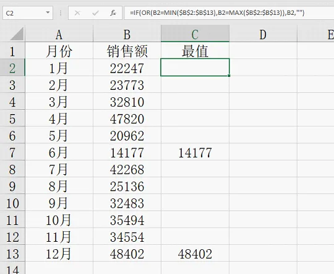This screenshot has width=334, height=274.
Task: Open the Insert Function fx dialog
Action: click(x=113, y=13)
